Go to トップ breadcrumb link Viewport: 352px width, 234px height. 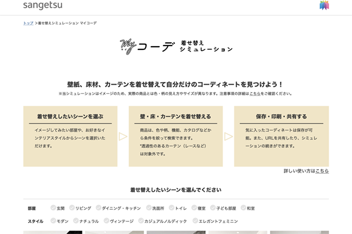(x=28, y=23)
